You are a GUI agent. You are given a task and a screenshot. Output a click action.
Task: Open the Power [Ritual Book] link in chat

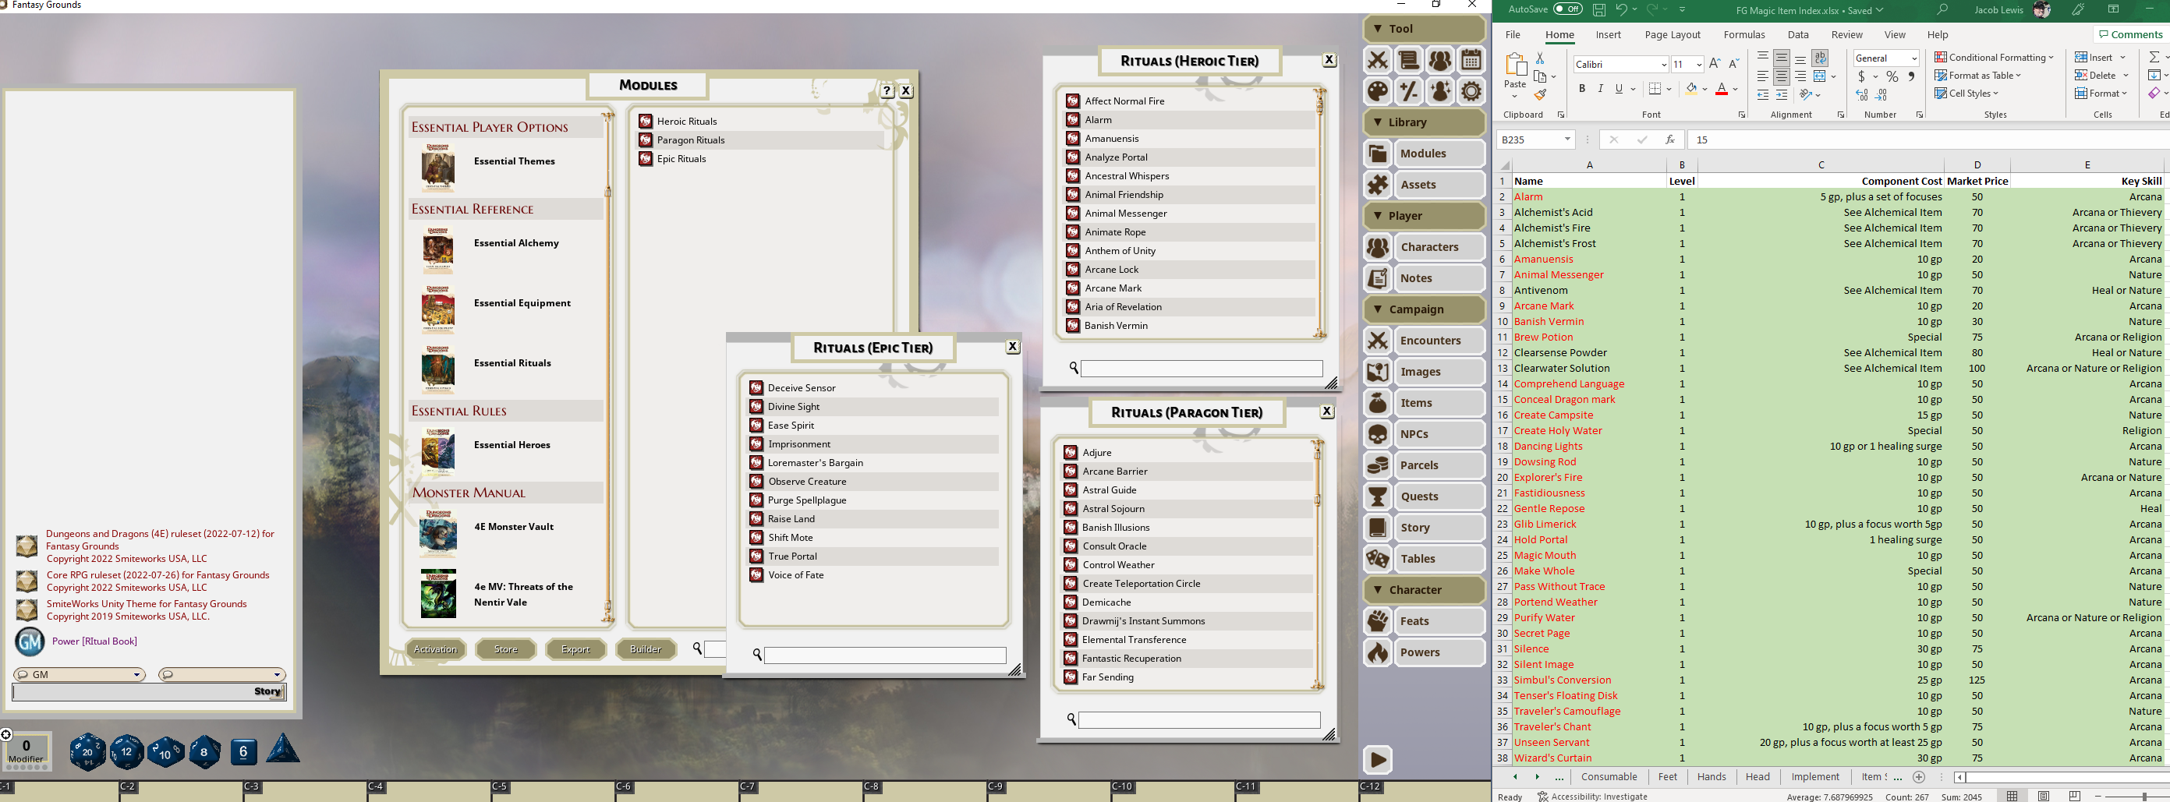coord(94,641)
